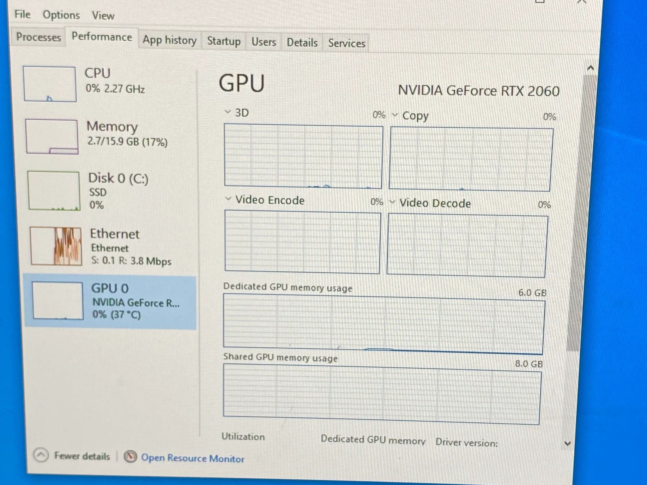Open the View menu

103,15
